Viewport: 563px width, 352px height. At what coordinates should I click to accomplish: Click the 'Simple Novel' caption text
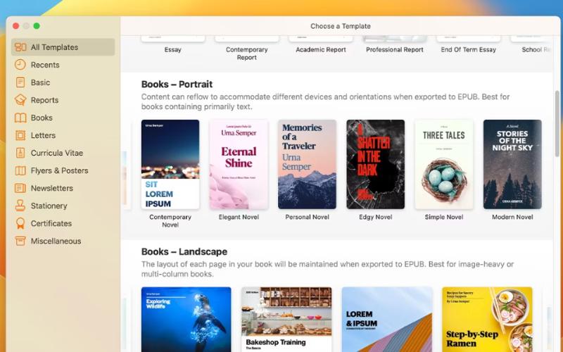click(444, 217)
